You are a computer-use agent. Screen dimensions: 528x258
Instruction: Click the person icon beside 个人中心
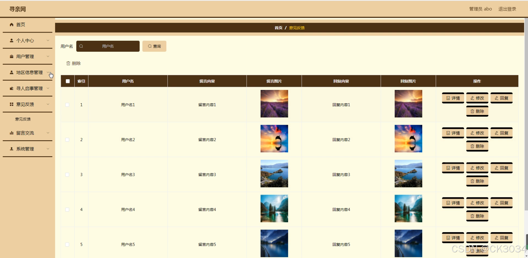click(12, 40)
